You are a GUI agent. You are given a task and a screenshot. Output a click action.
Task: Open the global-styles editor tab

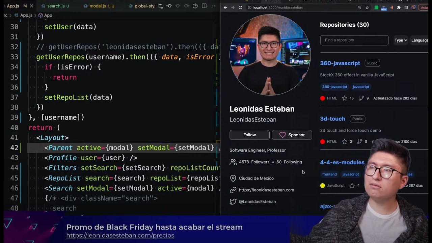pos(142,6)
